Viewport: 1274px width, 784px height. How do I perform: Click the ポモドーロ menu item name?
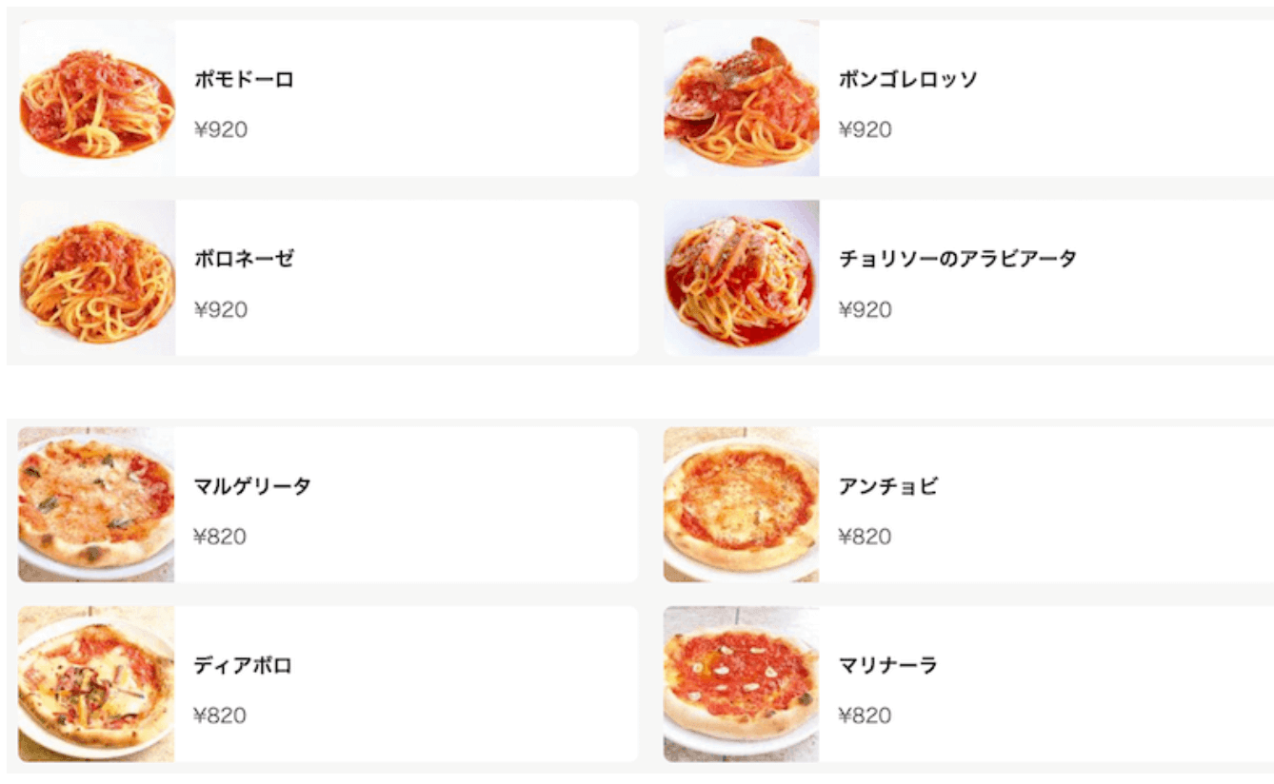(244, 79)
